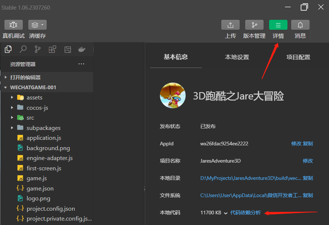
Task: Open 消息 notifications with the bell icon
Action: [300, 25]
